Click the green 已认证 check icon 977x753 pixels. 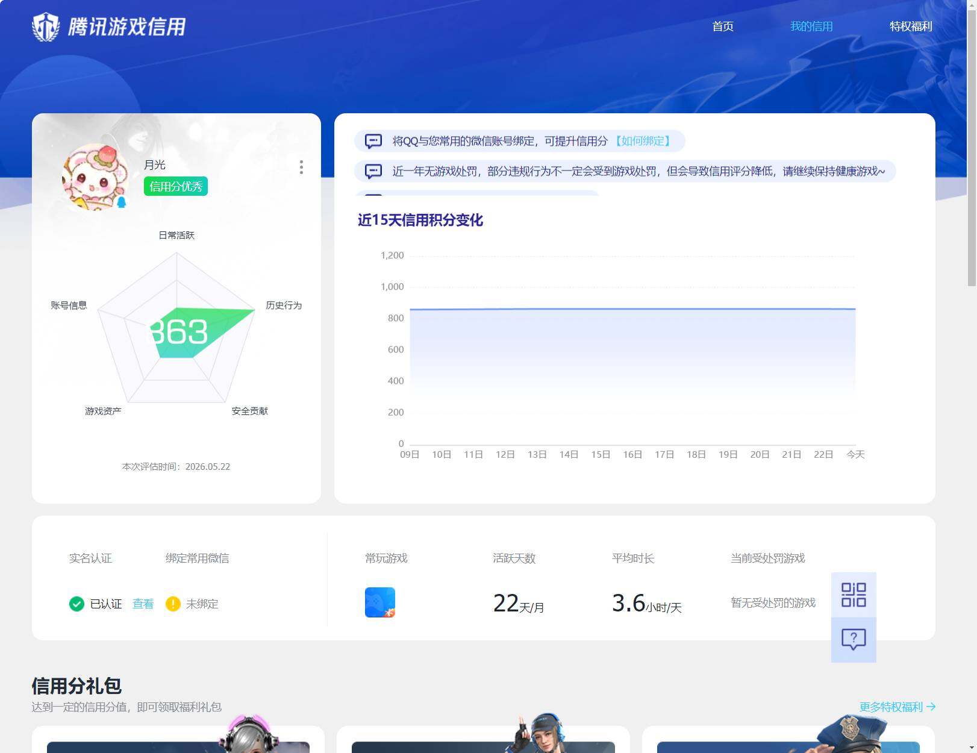pyautogui.click(x=76, y=604)
